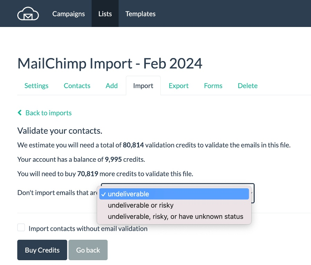Open the Export tab
311x265 pixels.
pos(179,86)
